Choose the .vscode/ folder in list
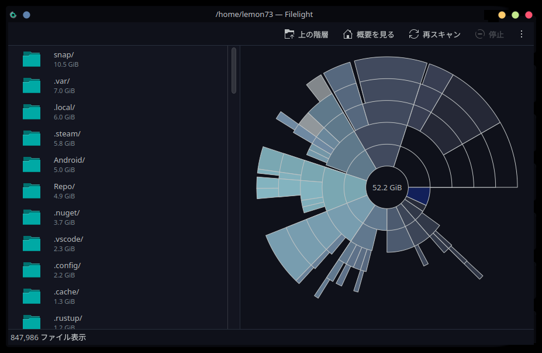This screenshot has width=542, height=353. coord(68,244)
